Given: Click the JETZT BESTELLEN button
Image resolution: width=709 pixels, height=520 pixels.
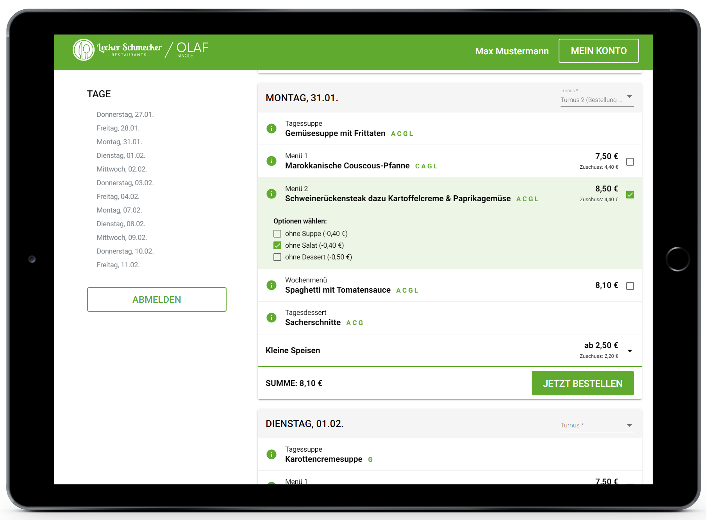Looking at the screenshot, I should (582, 383).
